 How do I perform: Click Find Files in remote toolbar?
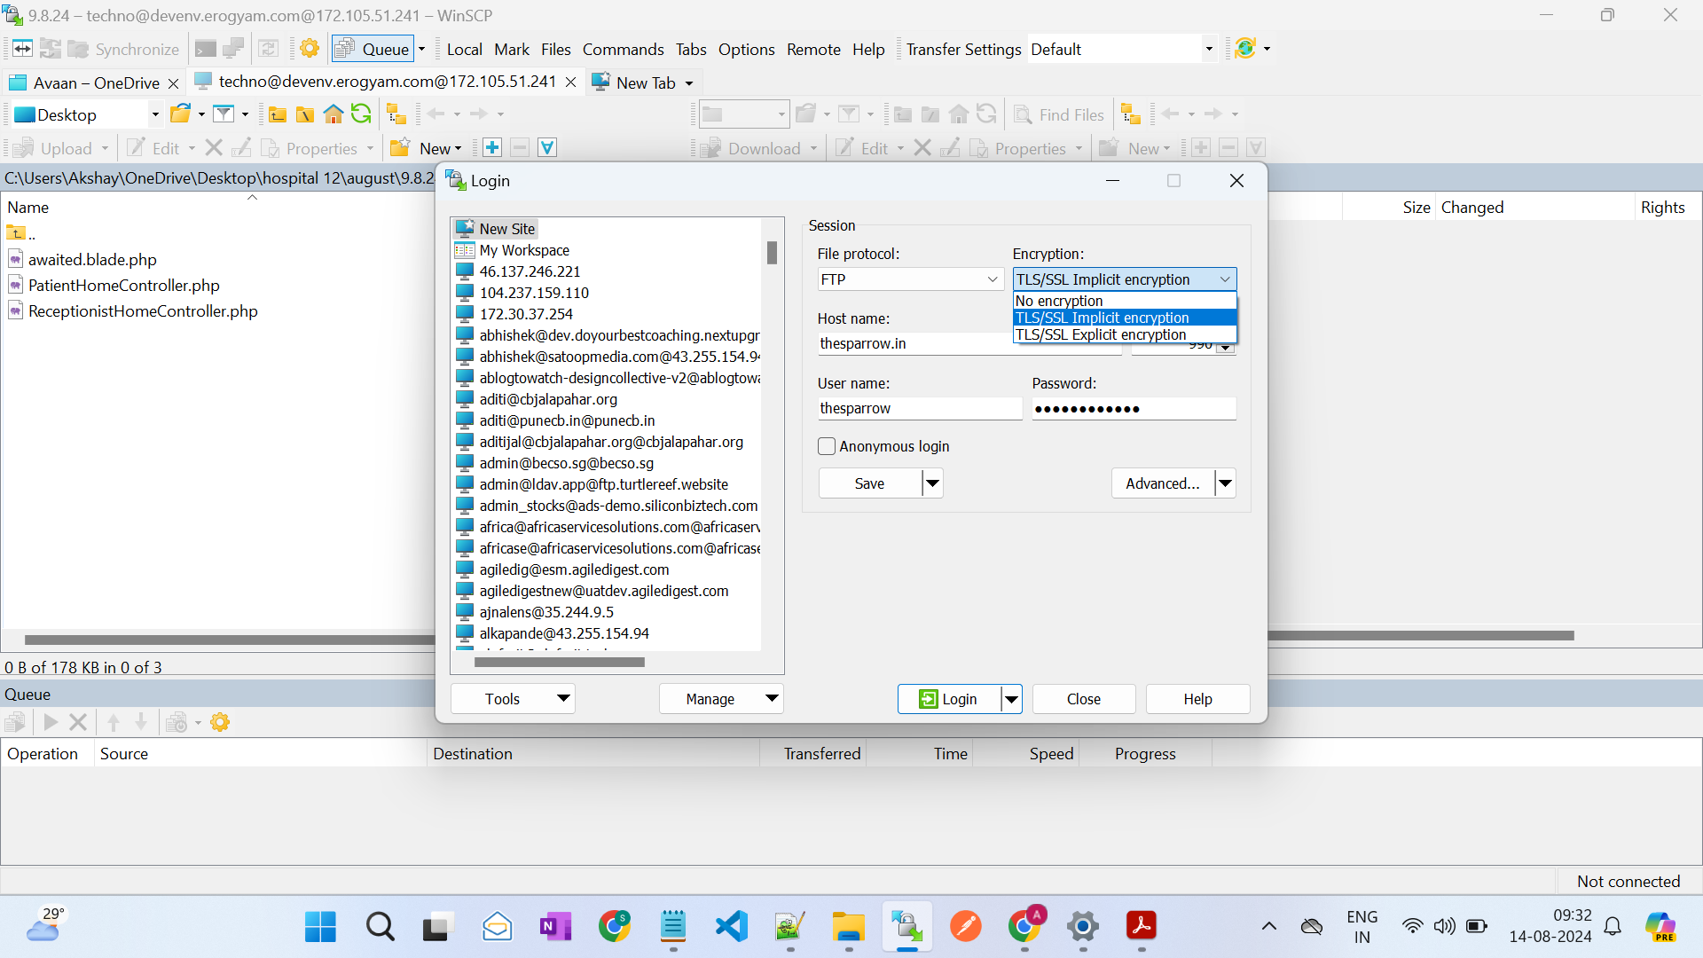(1059, 114)
